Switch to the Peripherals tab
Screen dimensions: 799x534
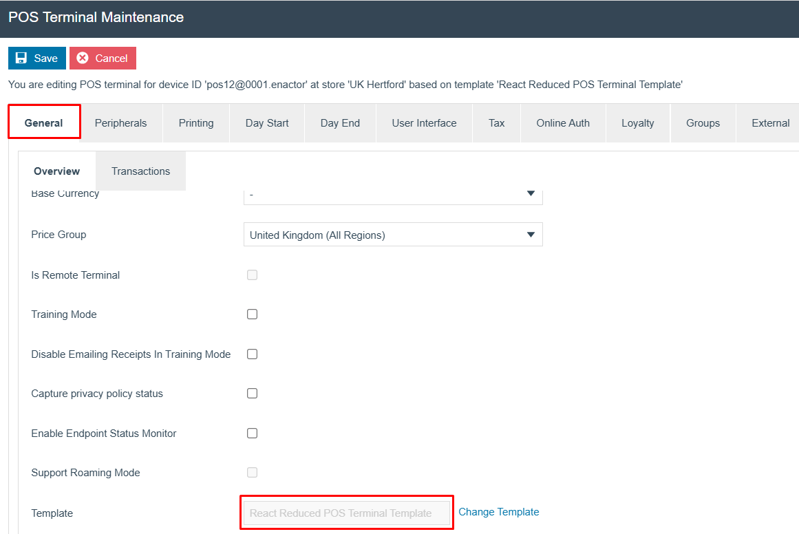click(120, 123)
